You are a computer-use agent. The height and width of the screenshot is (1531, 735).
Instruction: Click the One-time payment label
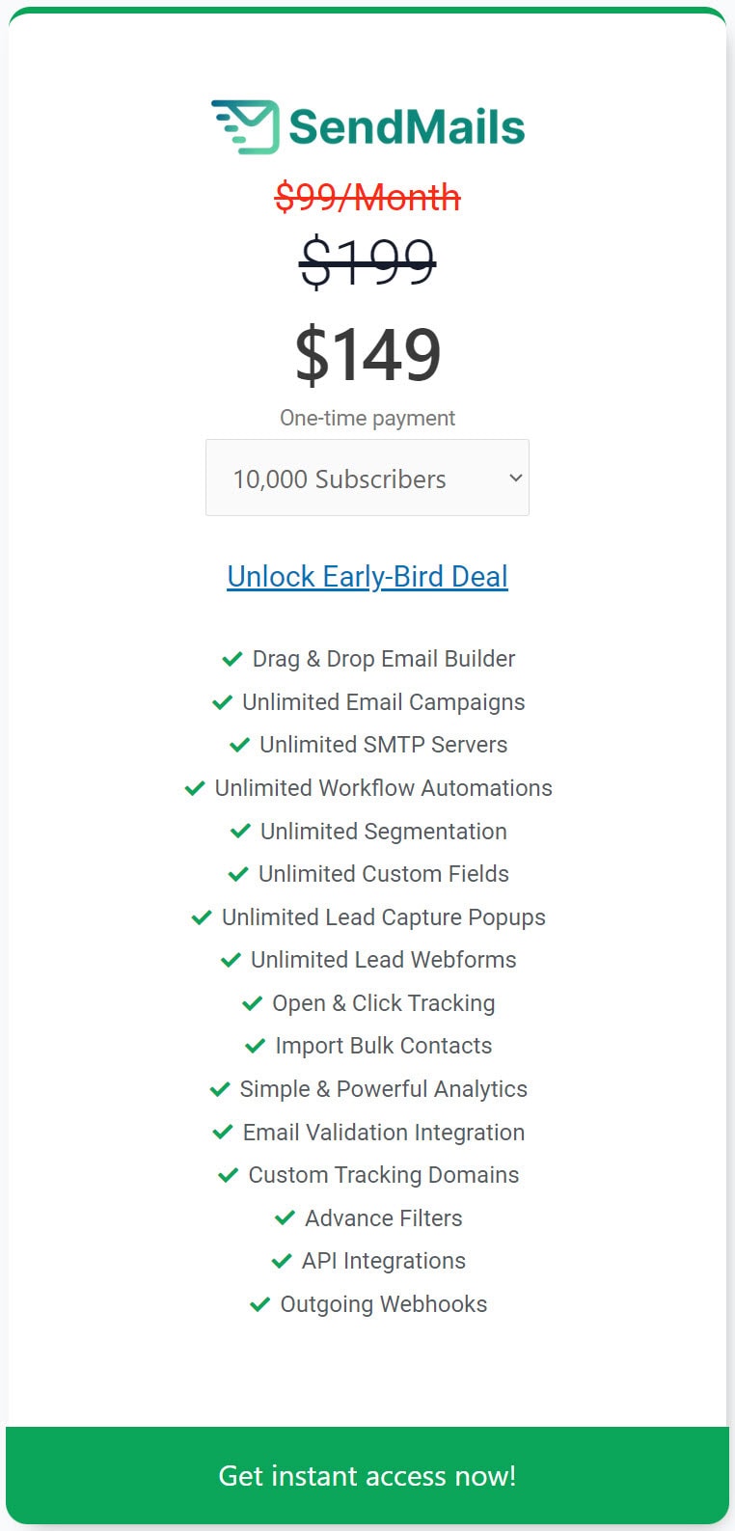coord(367,418)
